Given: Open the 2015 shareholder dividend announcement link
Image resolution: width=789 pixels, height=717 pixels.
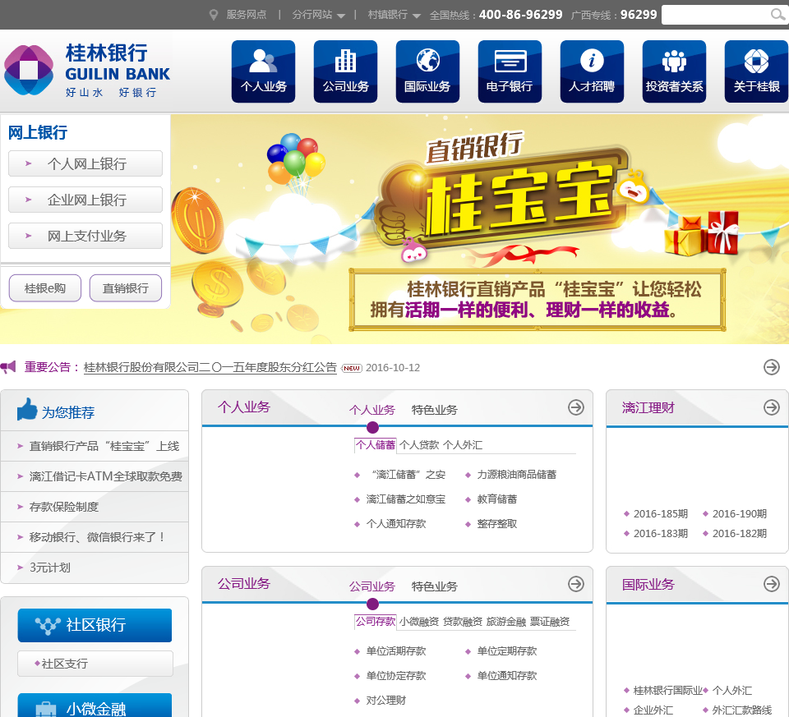Looking at the screenshot, I should [x=210, y=368].
